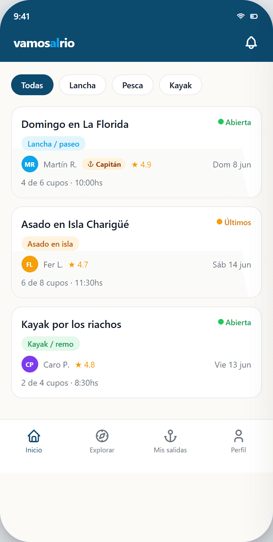Open Kayak por los riachos outing
This screenshot has height=542, width=273.
pyautogui.click(x=136, y=352)
